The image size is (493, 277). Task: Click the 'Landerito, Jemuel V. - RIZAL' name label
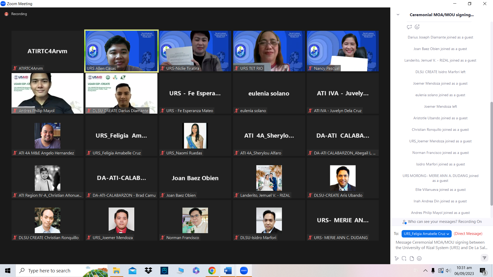coord(265,195)
